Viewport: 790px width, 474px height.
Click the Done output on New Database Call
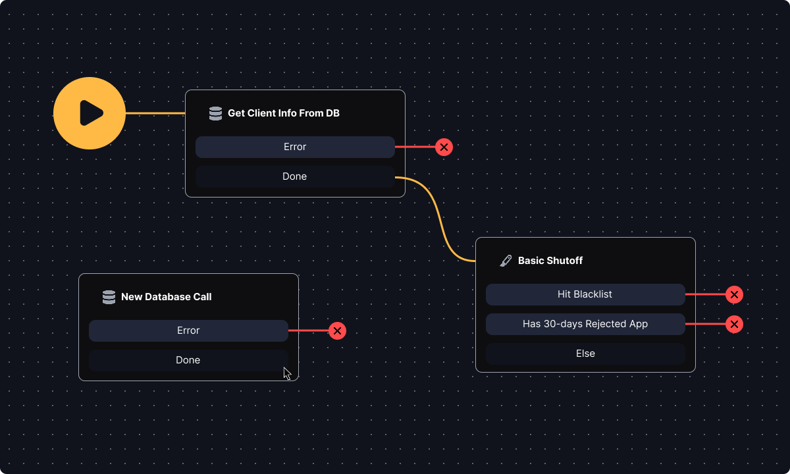tap(188, 360)
